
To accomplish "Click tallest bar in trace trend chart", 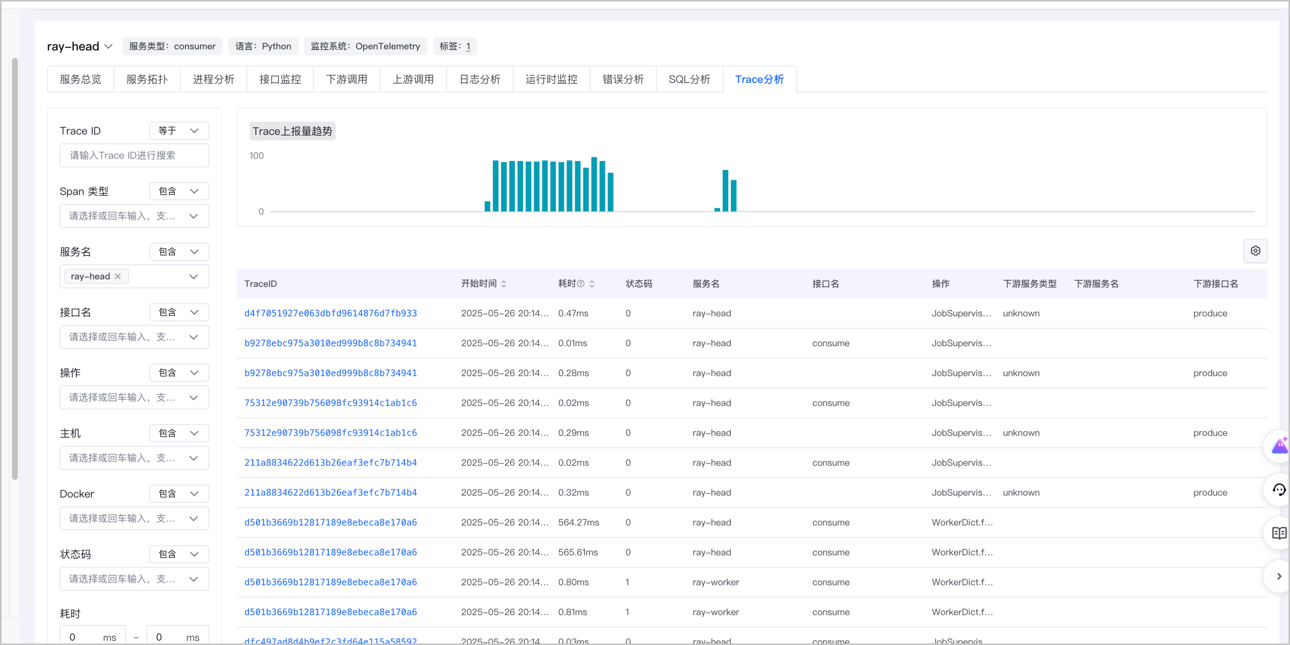I will point(594,184).
